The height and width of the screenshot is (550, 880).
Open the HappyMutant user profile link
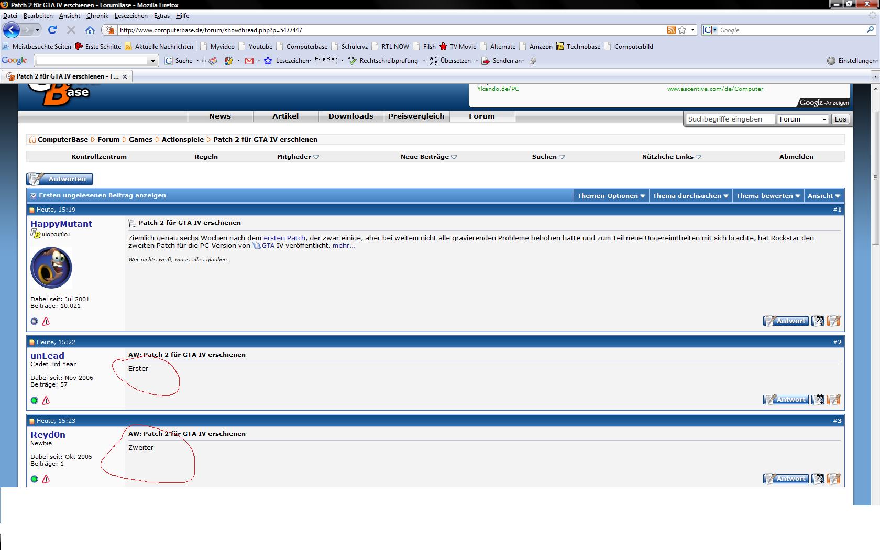(61, 224)
